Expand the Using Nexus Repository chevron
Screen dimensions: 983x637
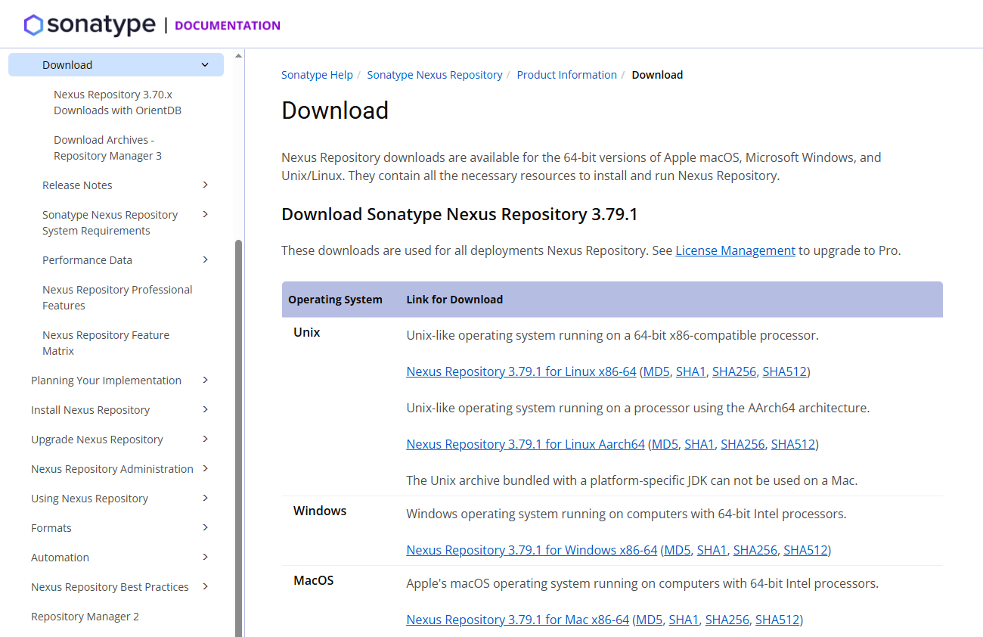click(x=205, y=499)
